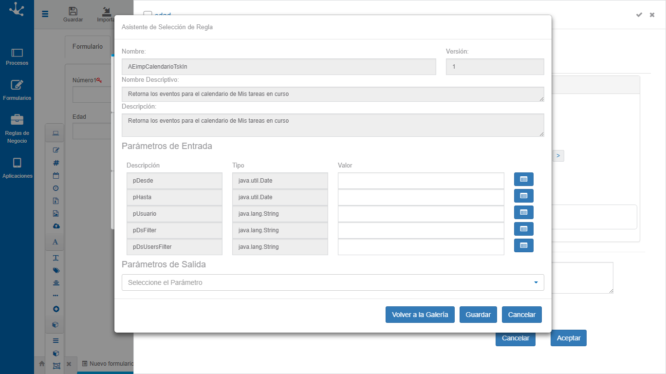This screenshot has height=374, width=666.
Task: Open Reglas de Negocio section
Action: tap(17, 129)
